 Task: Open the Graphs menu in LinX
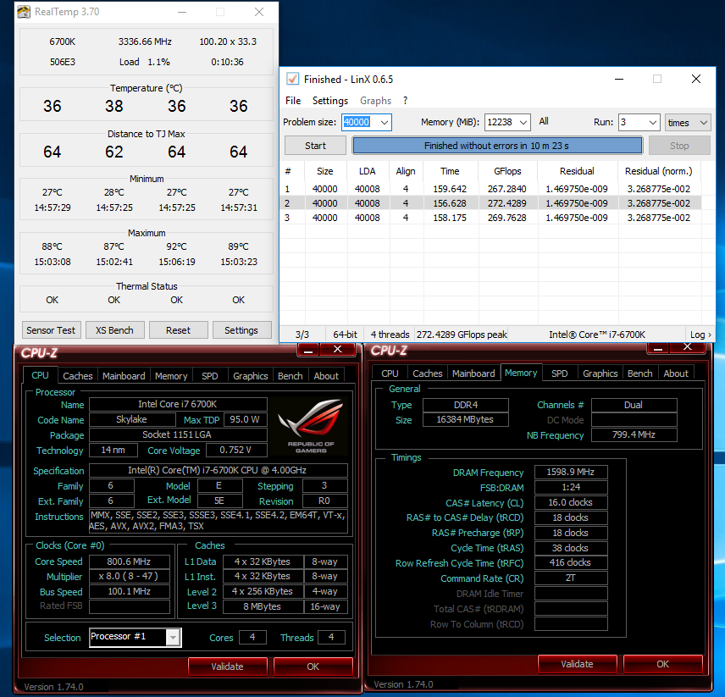(375, 101)
